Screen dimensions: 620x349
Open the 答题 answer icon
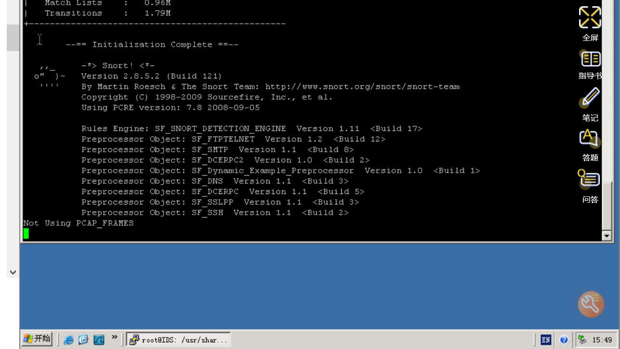click(589, 139)
